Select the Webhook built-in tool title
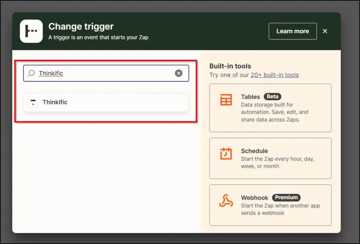Viewport: 360px width, 244px height. point(255,198)
